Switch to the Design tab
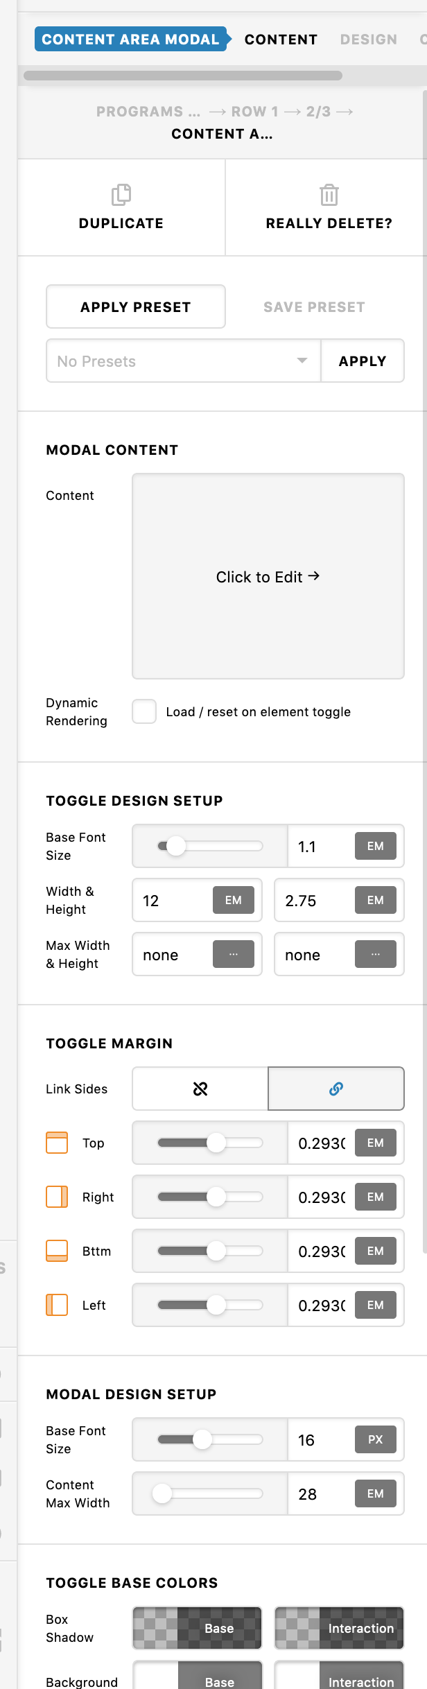 369,40
